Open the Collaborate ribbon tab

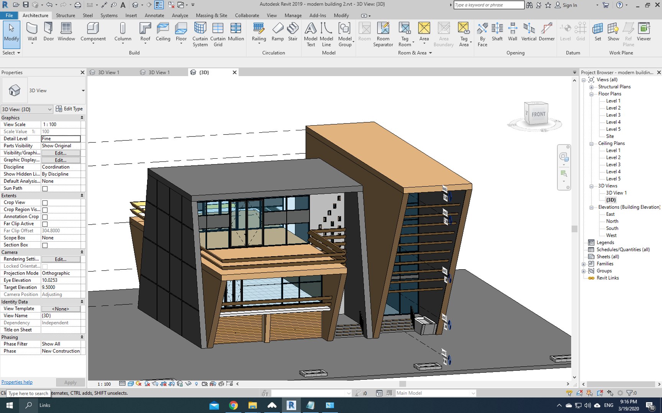pyautogui.click(x=247, y=15)
